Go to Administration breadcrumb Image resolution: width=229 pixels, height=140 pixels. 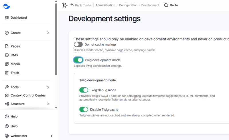[x=105, y=5]
